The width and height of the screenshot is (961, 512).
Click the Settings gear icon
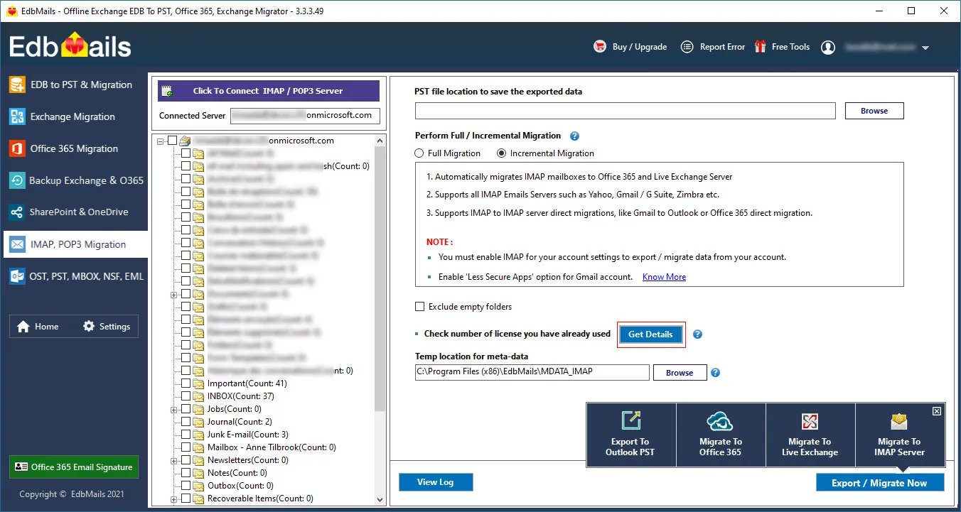89,327
